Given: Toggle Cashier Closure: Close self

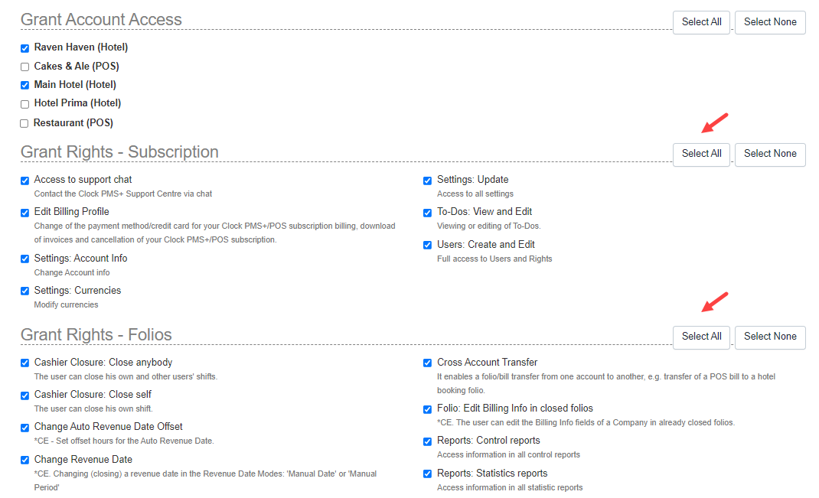Looking at the screenshot, I should tap(24, 395).
